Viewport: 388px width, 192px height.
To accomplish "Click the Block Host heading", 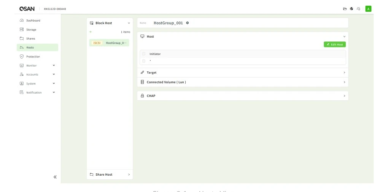I will 104,23.
